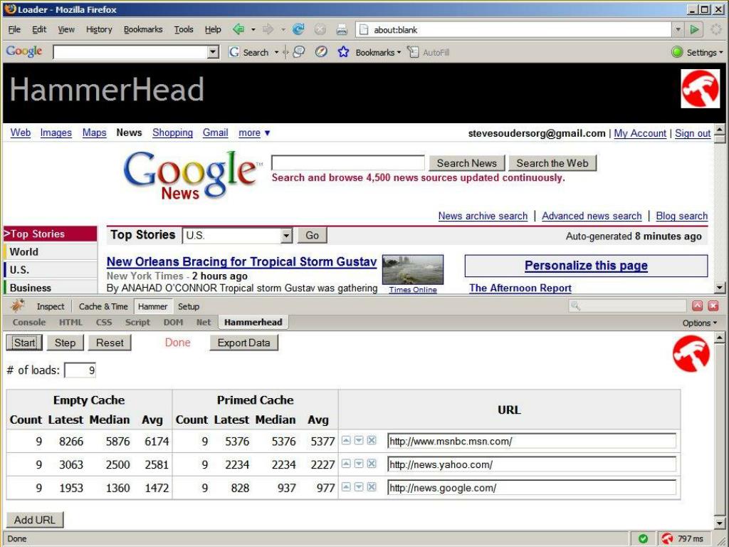Click the HammerHead logo in Firebug panel

pyautogui.click(x=691, y=354)
